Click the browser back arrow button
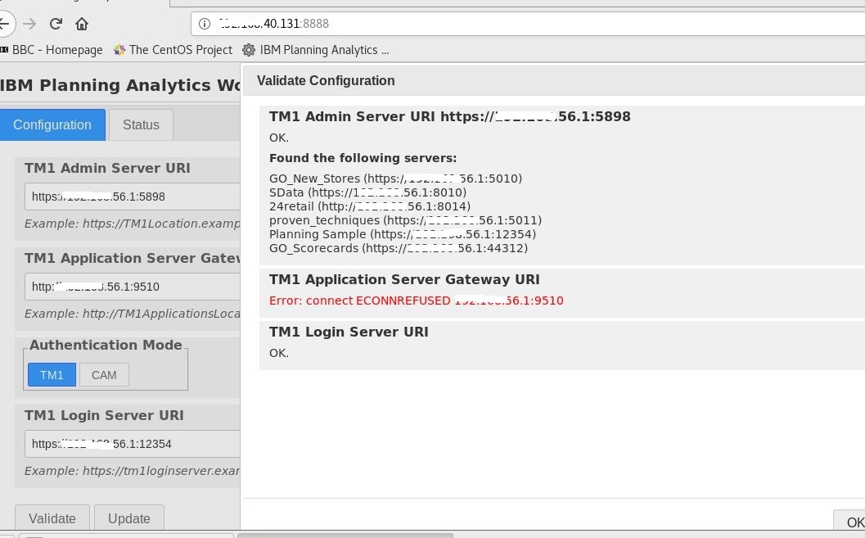 [x=5, y=24]
